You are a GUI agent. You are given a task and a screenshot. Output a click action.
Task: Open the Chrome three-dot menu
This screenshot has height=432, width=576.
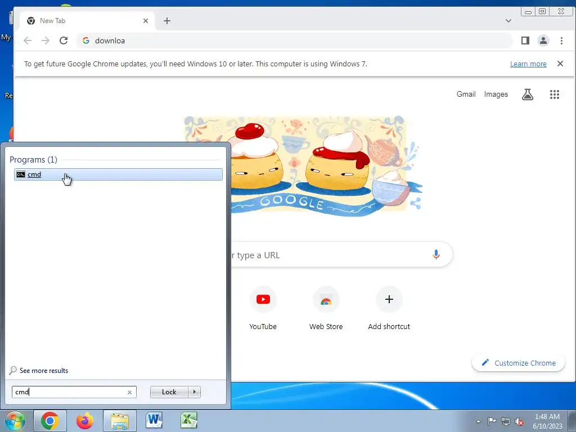(561, 40)
